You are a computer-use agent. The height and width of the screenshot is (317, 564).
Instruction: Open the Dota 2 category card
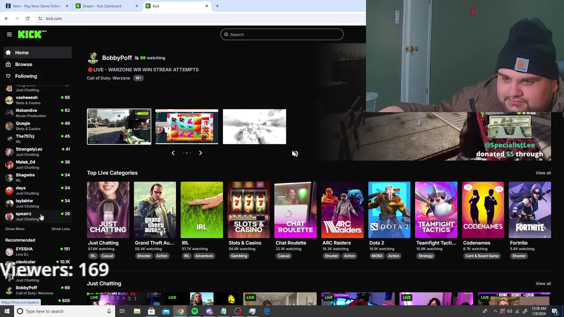[389, 210]
